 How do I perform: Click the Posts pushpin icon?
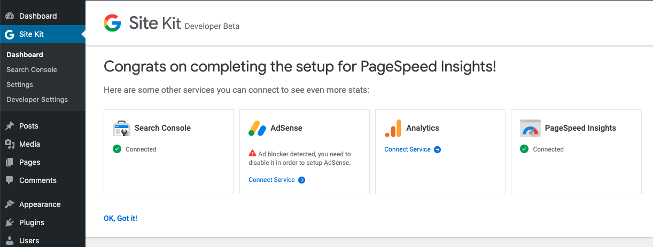(x=9, y=126)
